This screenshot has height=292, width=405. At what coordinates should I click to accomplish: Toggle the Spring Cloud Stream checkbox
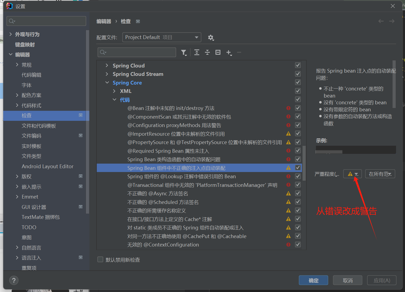(298, 74)
